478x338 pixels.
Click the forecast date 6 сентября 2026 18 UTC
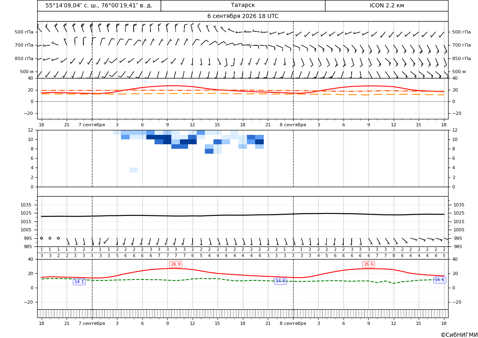243,16
